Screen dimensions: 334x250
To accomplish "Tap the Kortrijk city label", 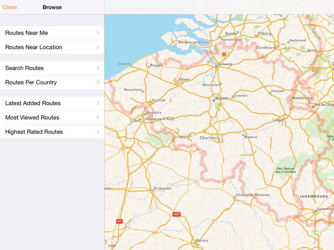I will click(159, 100).
